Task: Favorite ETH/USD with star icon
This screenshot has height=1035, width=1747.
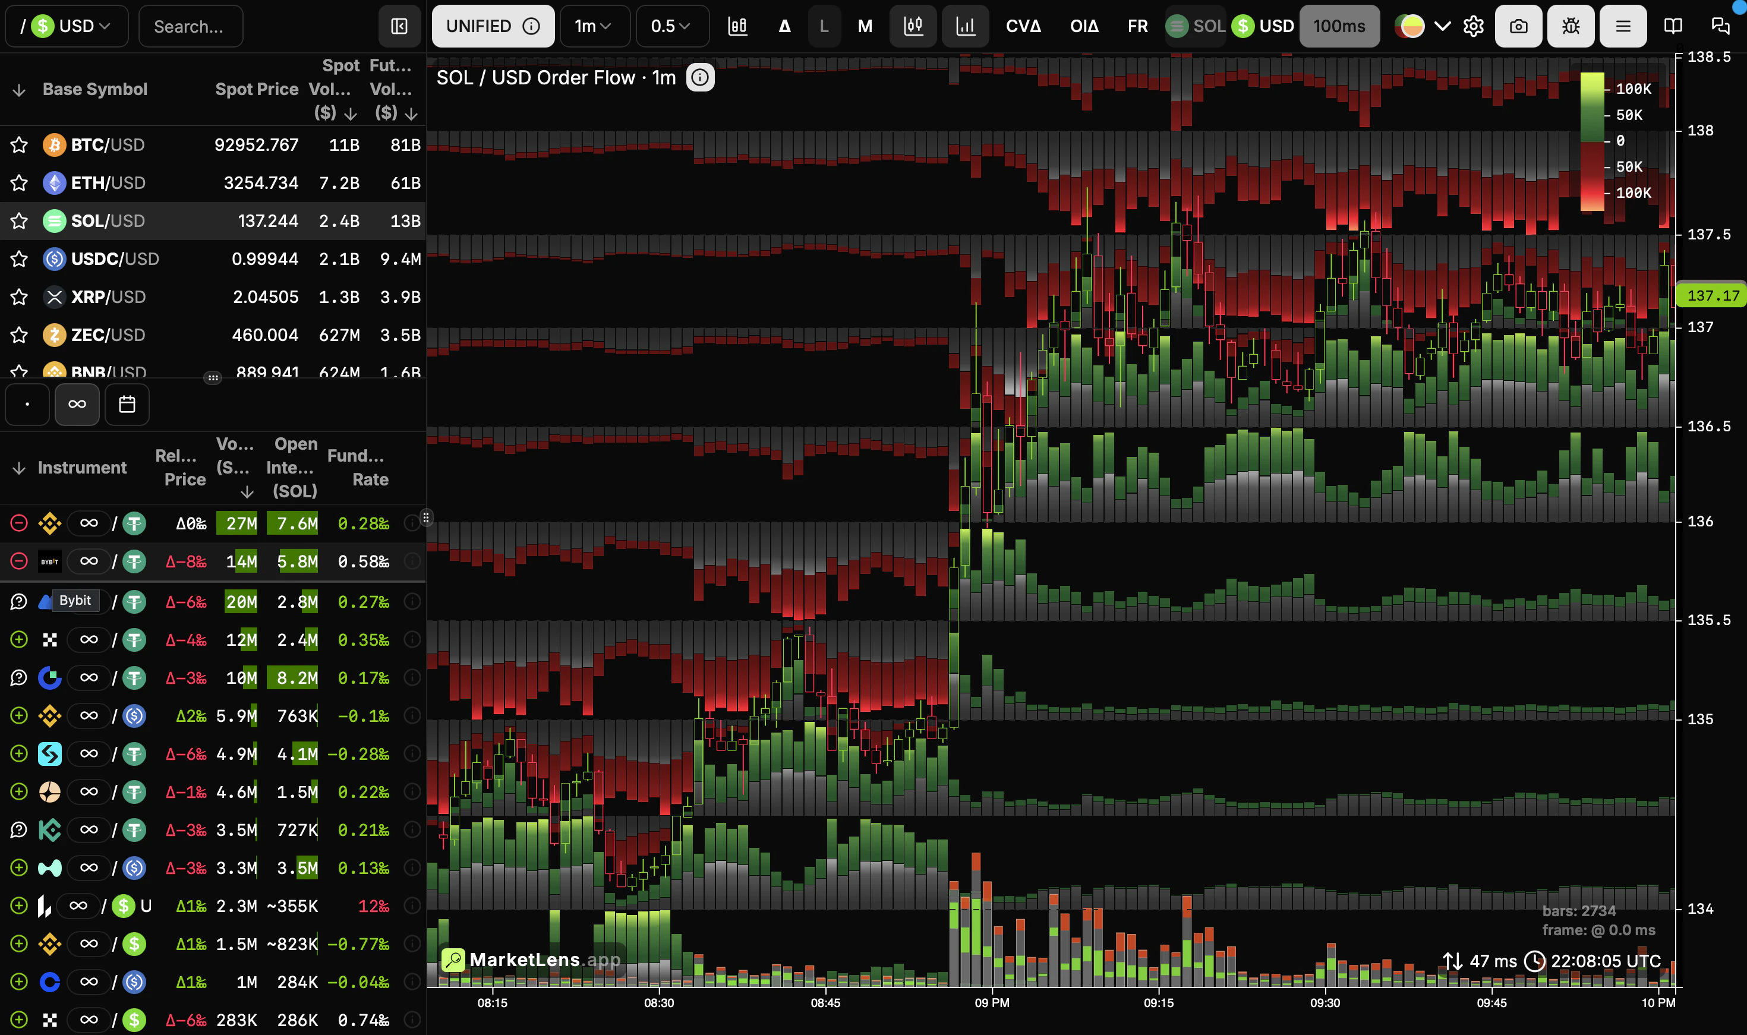Action: (x=19, y=183)
